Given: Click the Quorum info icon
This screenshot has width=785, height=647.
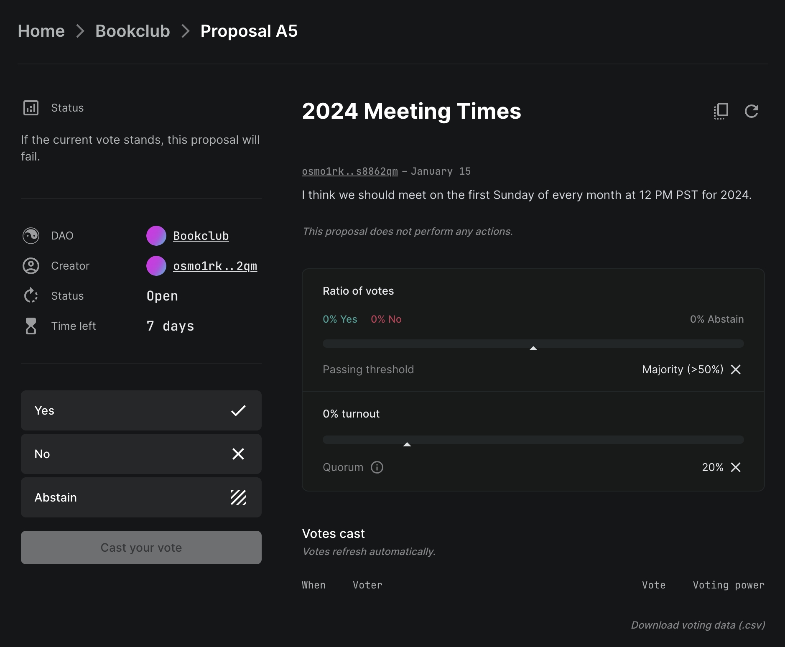Looking at the screenshot, I should tap(377, 467).
